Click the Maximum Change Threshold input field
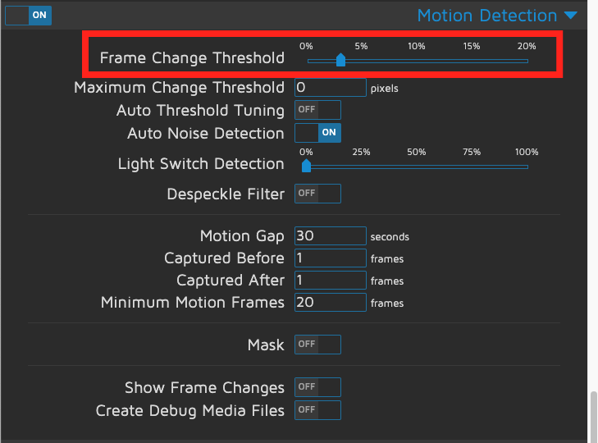Viewport: 598px width, 443px height. 330,88
